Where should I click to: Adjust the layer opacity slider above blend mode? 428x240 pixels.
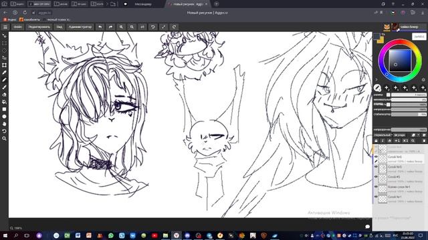[409, 129]
